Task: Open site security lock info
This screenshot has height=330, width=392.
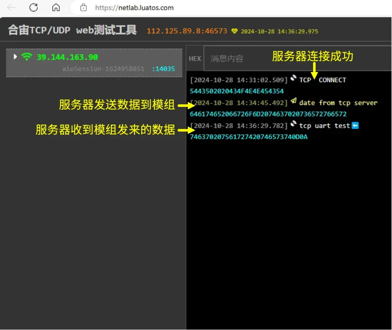Action: pos(83,8)
